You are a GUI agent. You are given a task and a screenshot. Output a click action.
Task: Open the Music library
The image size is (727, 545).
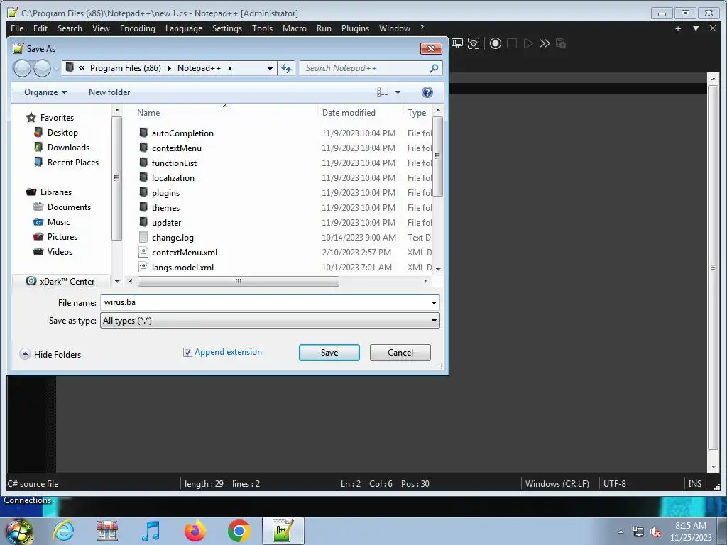point(59,221)
